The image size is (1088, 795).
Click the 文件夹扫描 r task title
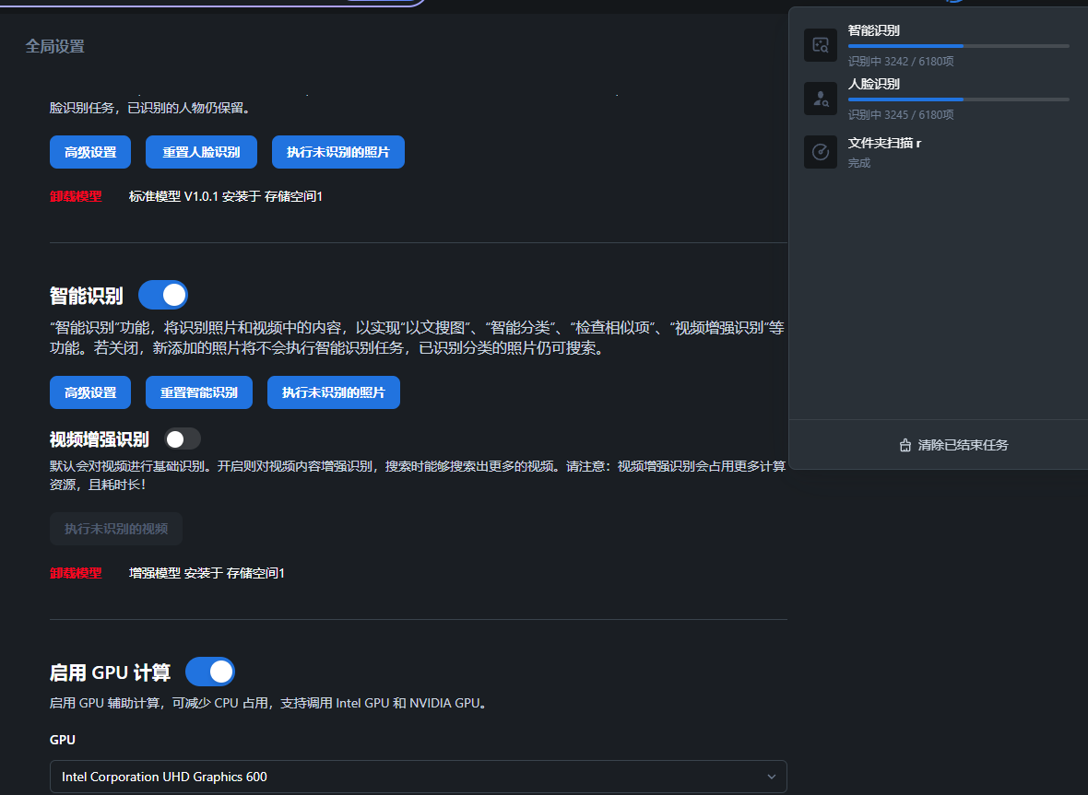coord(885,144)
